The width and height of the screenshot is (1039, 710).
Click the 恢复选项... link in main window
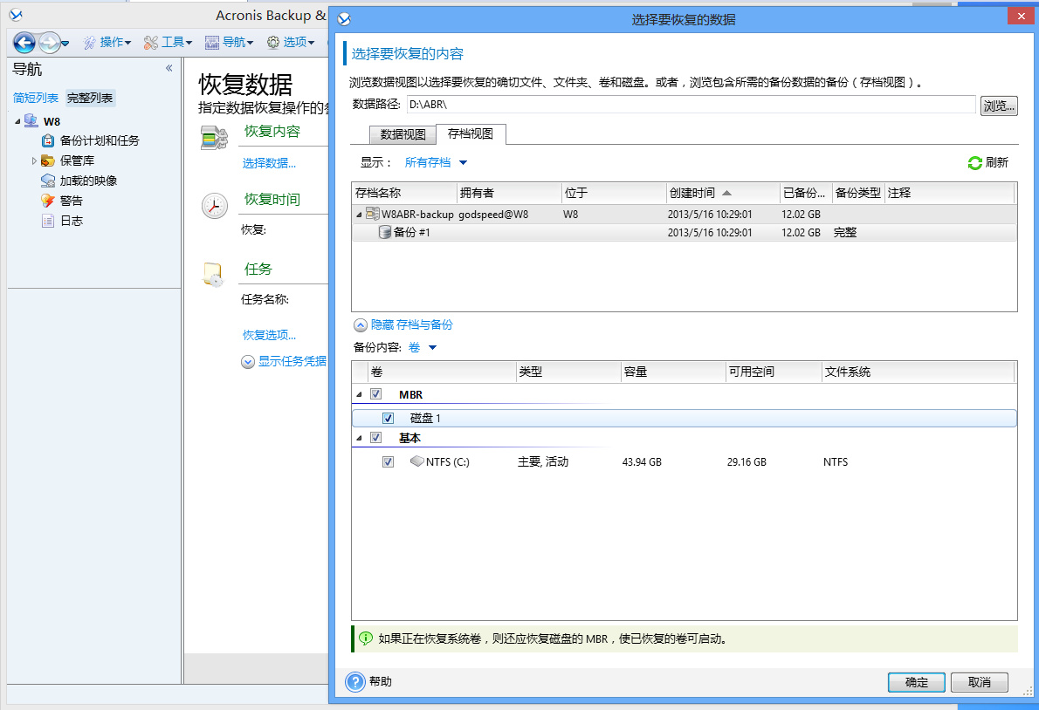point(269,336)
